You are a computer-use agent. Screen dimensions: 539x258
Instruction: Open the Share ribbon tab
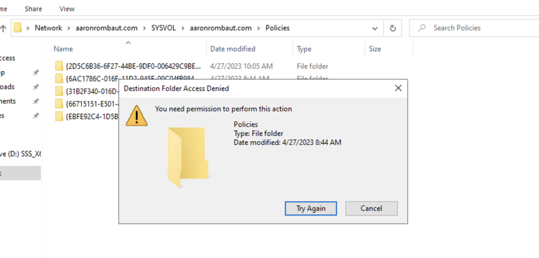tap(33, 9)
